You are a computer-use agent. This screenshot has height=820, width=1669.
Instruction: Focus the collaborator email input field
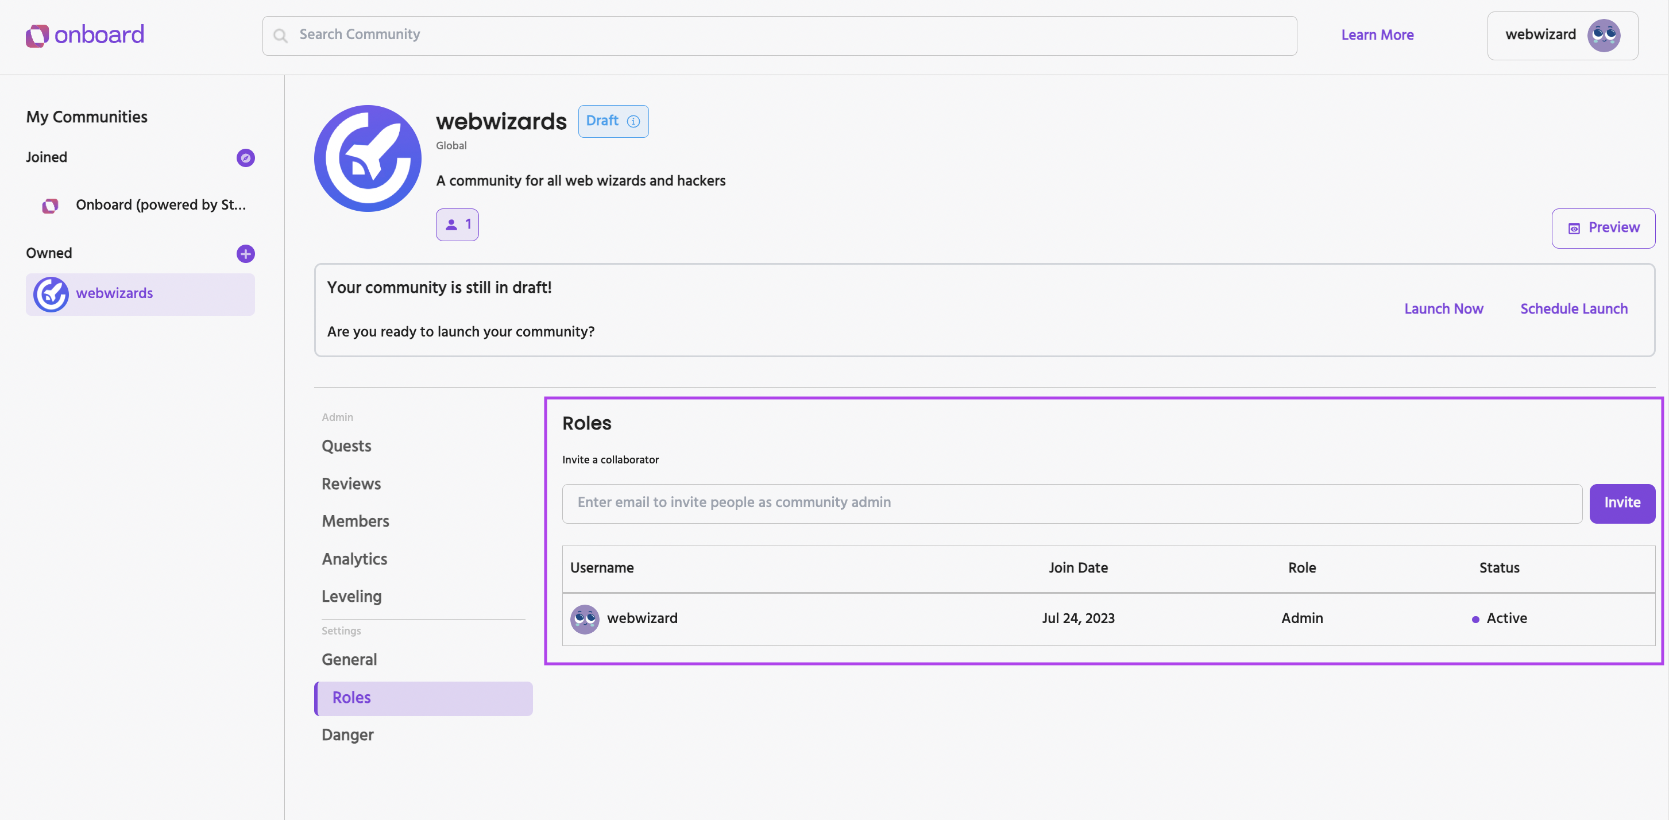[1072, 503]
